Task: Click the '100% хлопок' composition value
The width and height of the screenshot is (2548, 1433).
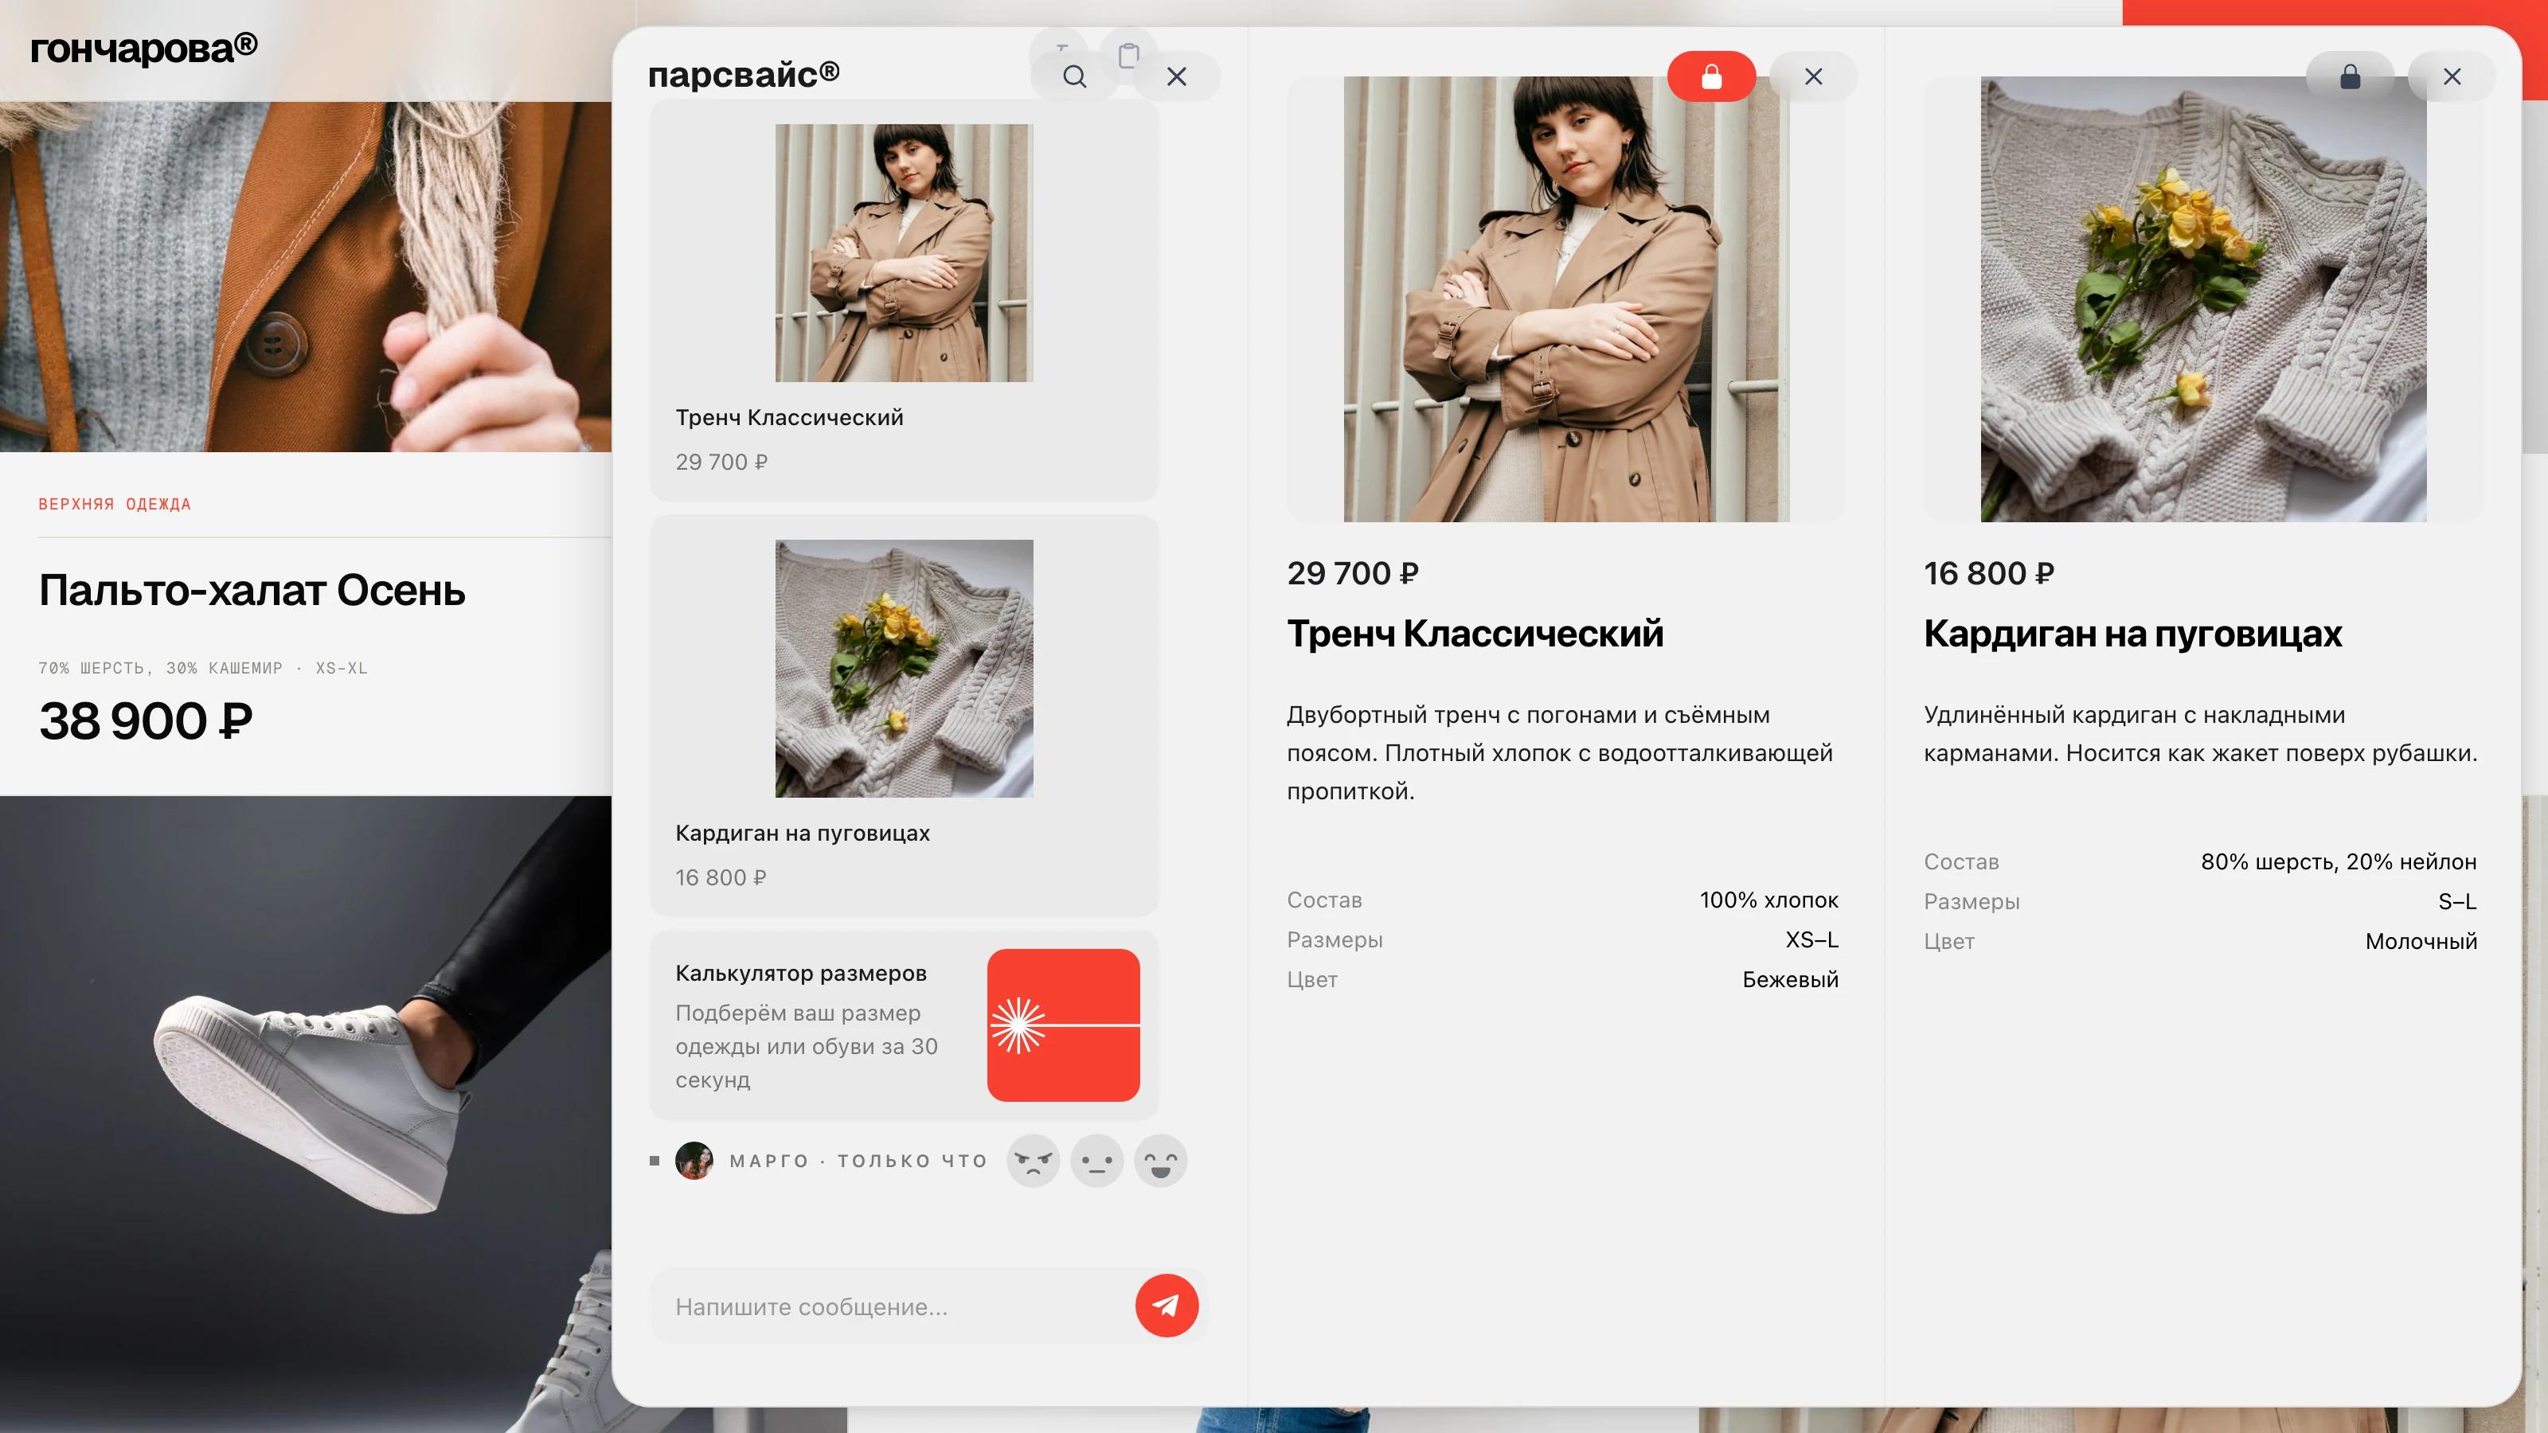Action: pyautogui.click(x=1768, y=900)
